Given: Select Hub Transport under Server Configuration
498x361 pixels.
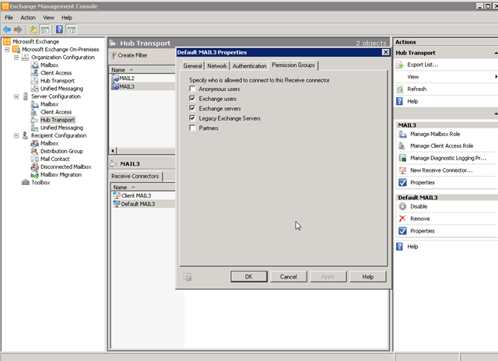Looking at the screenshot, I should 58,120.
